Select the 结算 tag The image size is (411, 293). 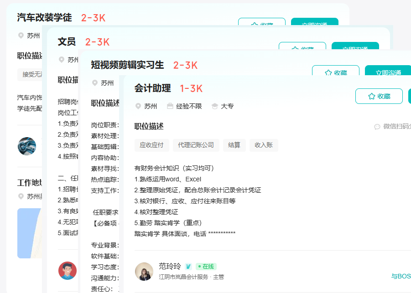click(234, 145)
